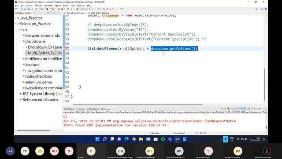
Task: Click the Writable status bar field
Action: point(155,133)
